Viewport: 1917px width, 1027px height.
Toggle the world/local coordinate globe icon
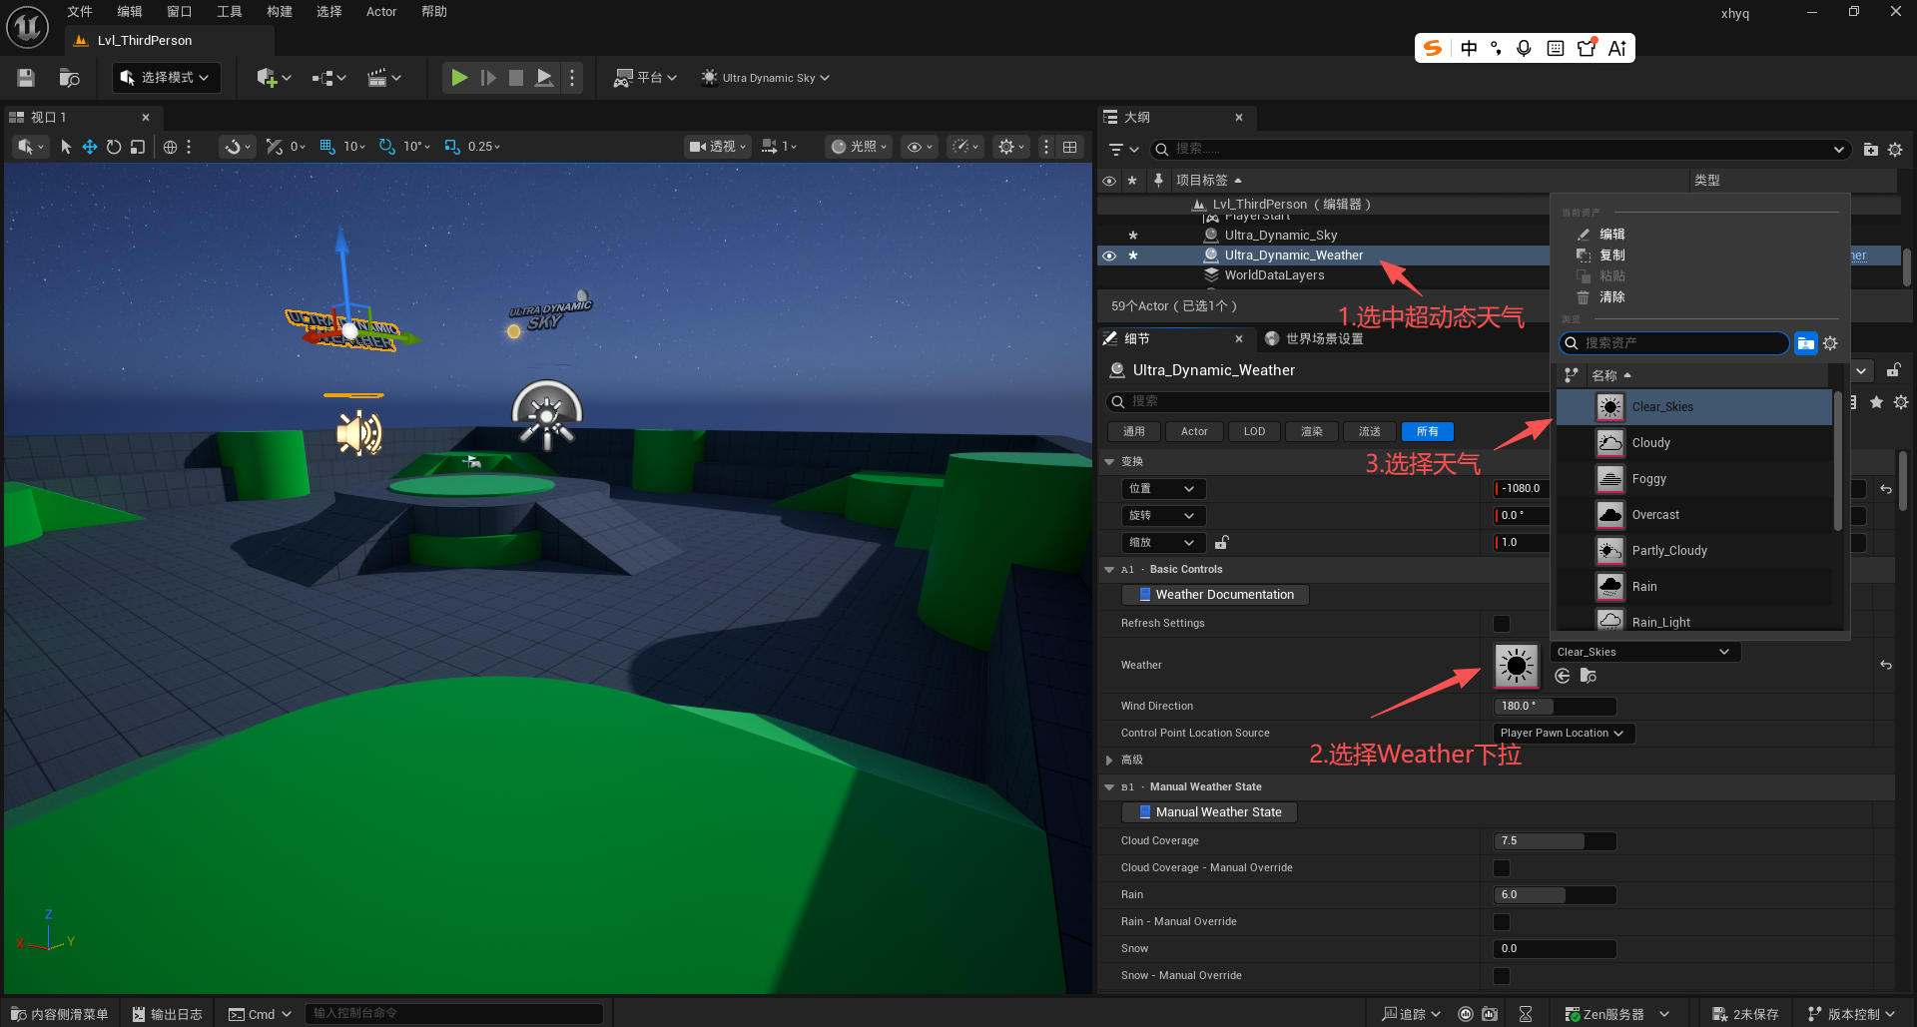click(171, 147)
